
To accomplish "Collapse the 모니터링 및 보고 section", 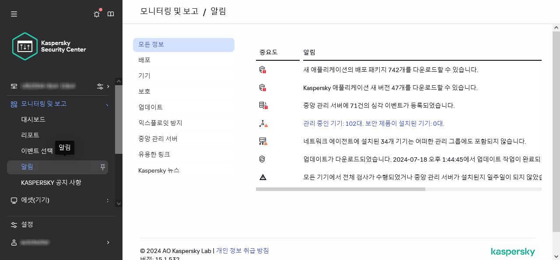I will [106, 104].
